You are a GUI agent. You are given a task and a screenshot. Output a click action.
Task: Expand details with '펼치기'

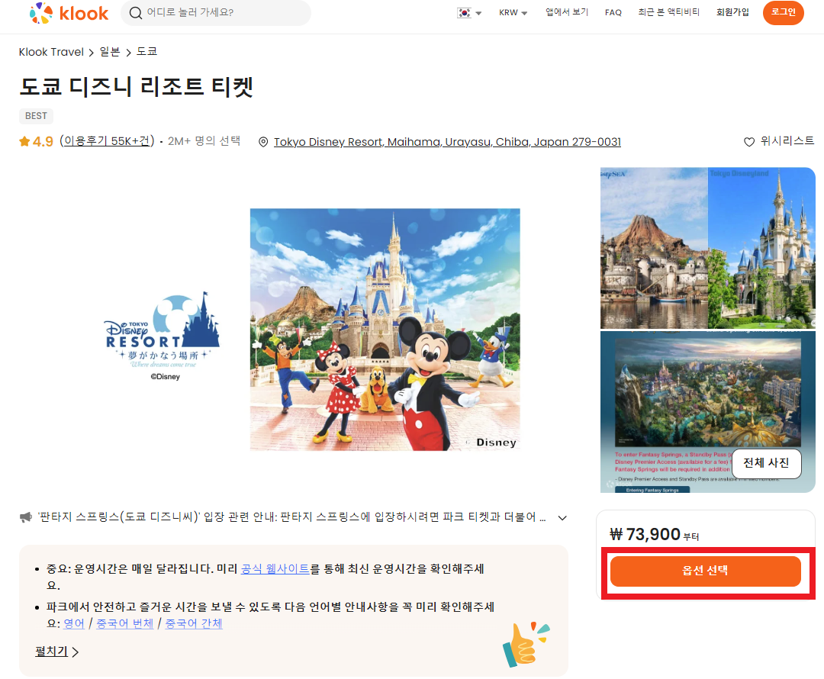point(56,652)
